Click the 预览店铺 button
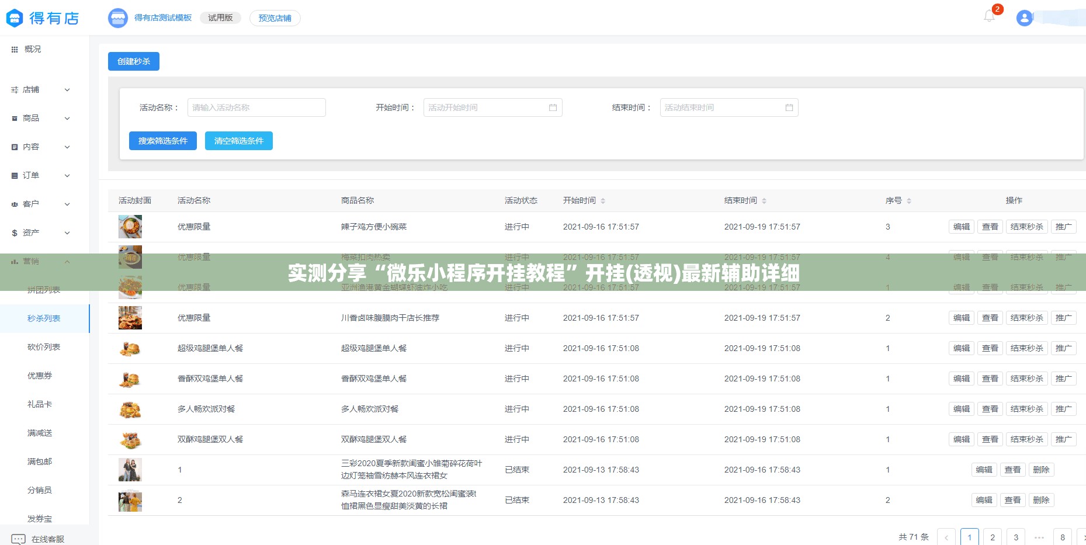Image resolution: width=1086 pixels, height=545 pixels. [x=275, y=18]
